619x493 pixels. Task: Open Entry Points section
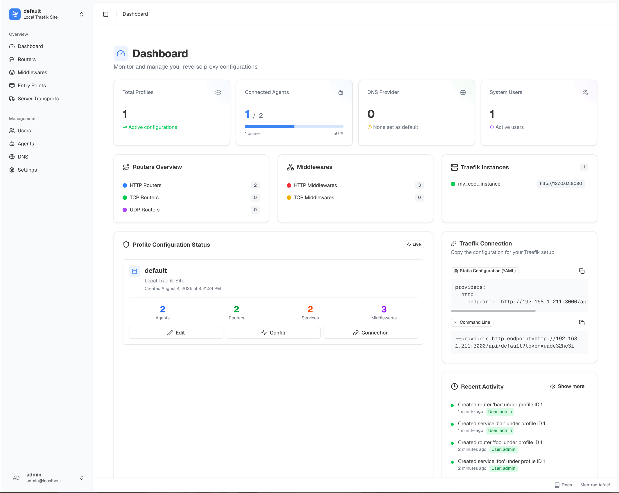tap(32, 86)
